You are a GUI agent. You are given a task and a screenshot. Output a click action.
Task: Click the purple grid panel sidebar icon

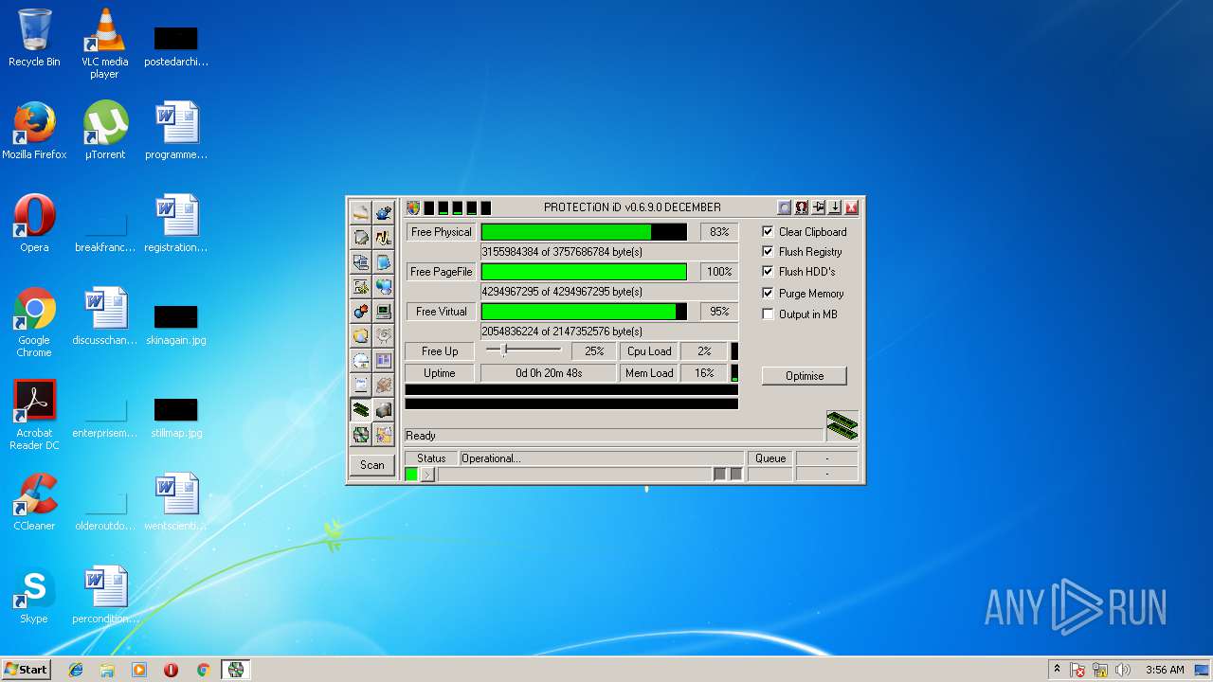[384, 360]
